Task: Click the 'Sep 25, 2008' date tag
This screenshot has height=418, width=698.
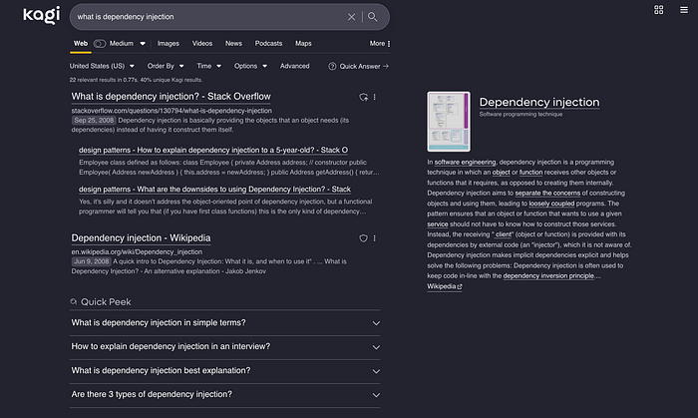Action: pyautogui.click(x=94, y=120)
